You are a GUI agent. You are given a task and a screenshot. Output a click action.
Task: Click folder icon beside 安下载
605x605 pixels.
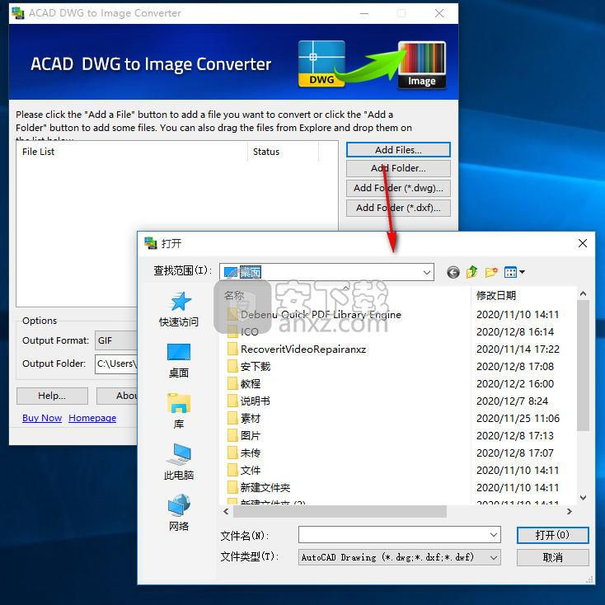click(232, 366)
